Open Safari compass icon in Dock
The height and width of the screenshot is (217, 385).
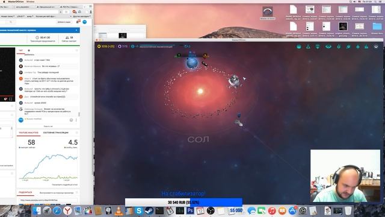pyautogui.click(x=57, y=211)
